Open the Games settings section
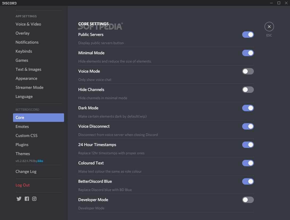Viewport: 290px width, 220px height. [39, 60]
